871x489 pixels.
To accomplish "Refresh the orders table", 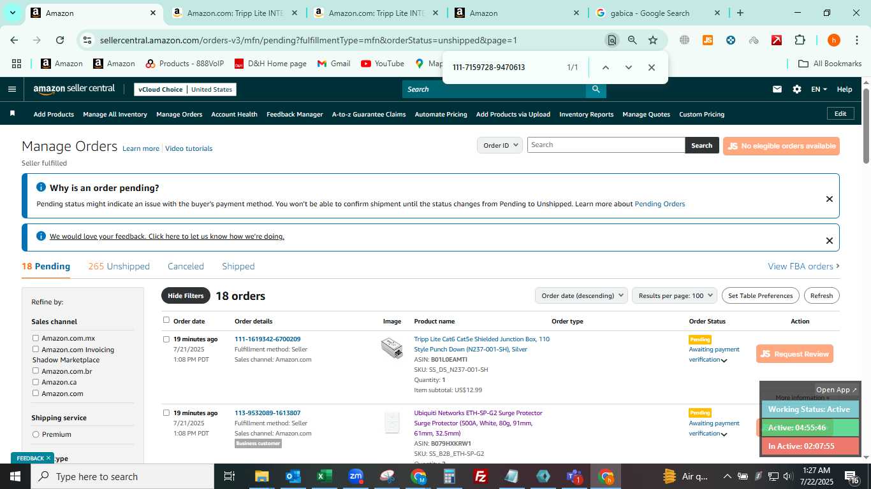I will tap(821, 295).
